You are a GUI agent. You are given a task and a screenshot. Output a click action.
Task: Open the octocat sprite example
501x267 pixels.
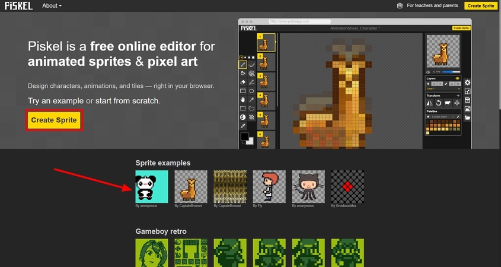[x=308, y=186]
